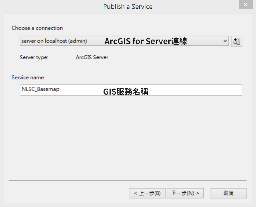
Task: Go back with the 上一步(B) button
Action: 147,193
